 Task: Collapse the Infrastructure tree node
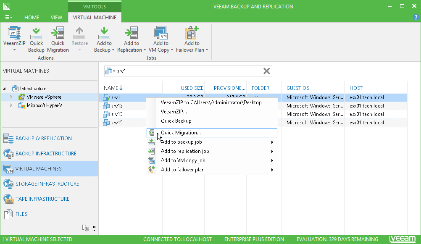click(5, 89)
